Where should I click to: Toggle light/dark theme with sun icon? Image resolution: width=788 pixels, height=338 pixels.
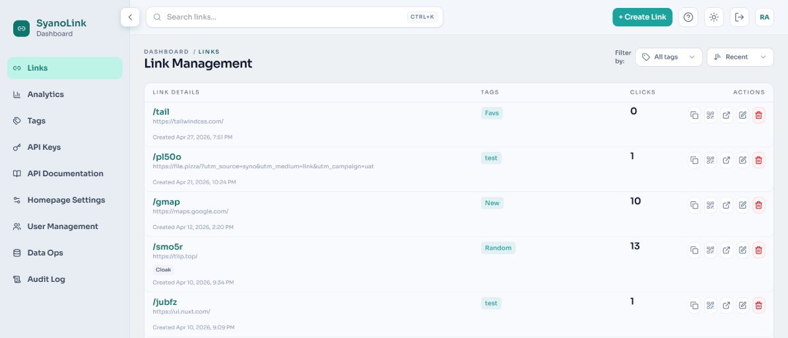713,17
